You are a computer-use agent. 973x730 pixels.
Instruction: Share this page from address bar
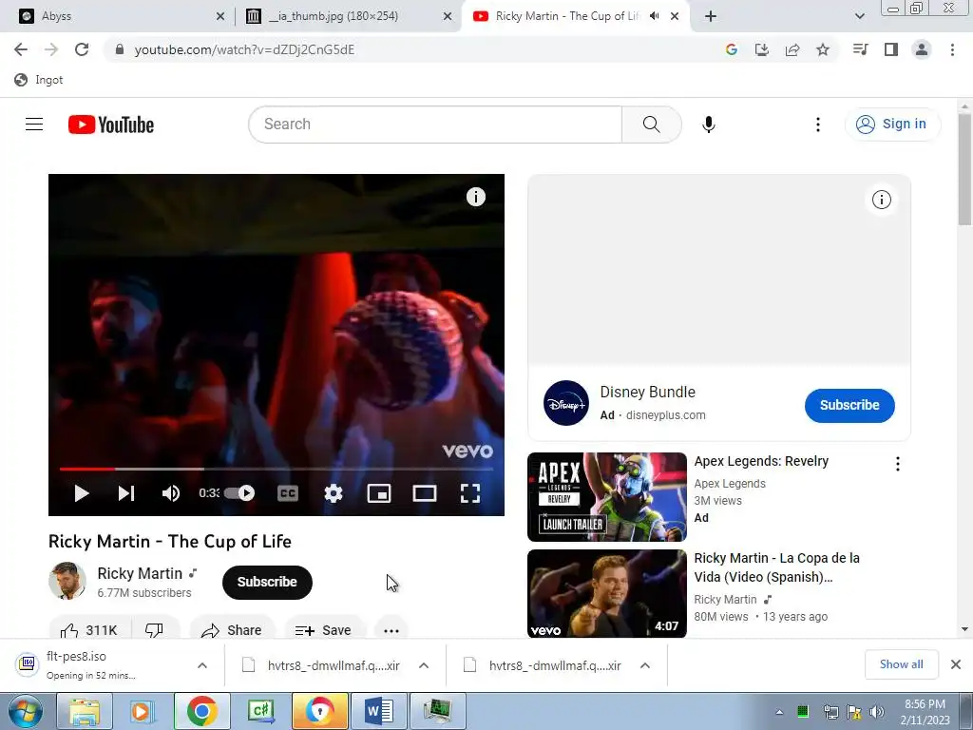792,49
